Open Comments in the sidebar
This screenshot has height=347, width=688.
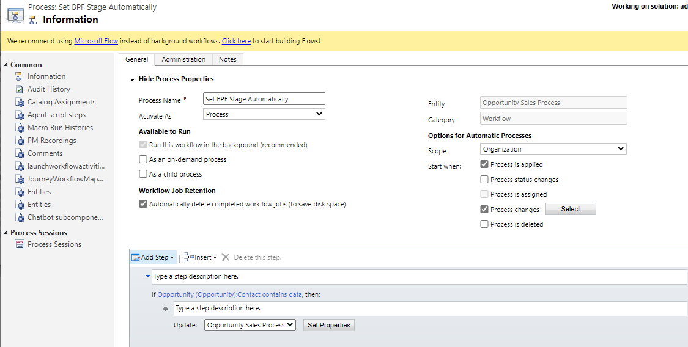pos(45,153)
